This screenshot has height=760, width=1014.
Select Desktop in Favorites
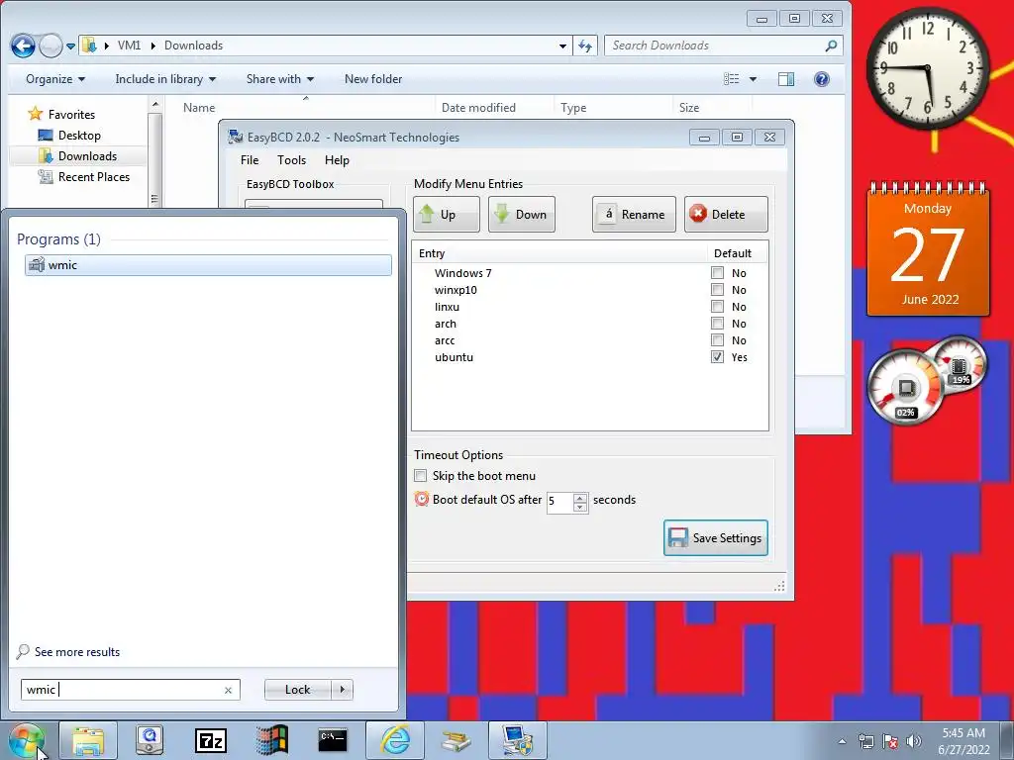click(x=79, y=135)
